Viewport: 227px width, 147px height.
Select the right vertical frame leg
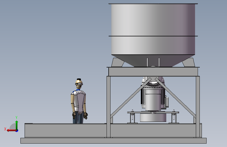click(x=198, y=107)
